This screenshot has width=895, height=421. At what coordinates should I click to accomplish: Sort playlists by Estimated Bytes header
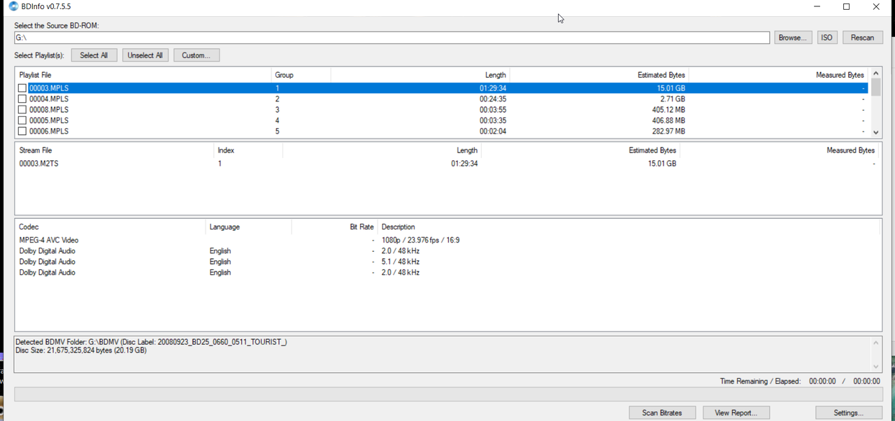(599, 75)
